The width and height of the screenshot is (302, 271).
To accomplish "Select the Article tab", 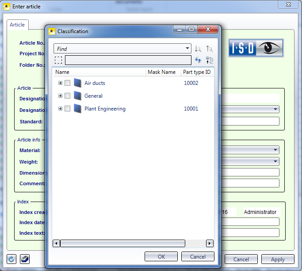I will click(x=17, y=25).
